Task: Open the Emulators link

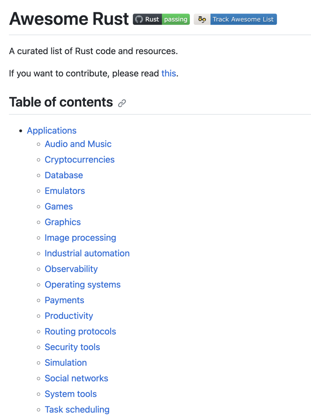Action: 65,191
